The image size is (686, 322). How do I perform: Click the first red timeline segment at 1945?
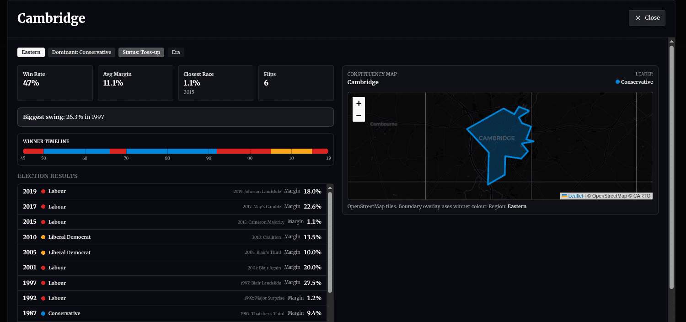coord(33,151)
